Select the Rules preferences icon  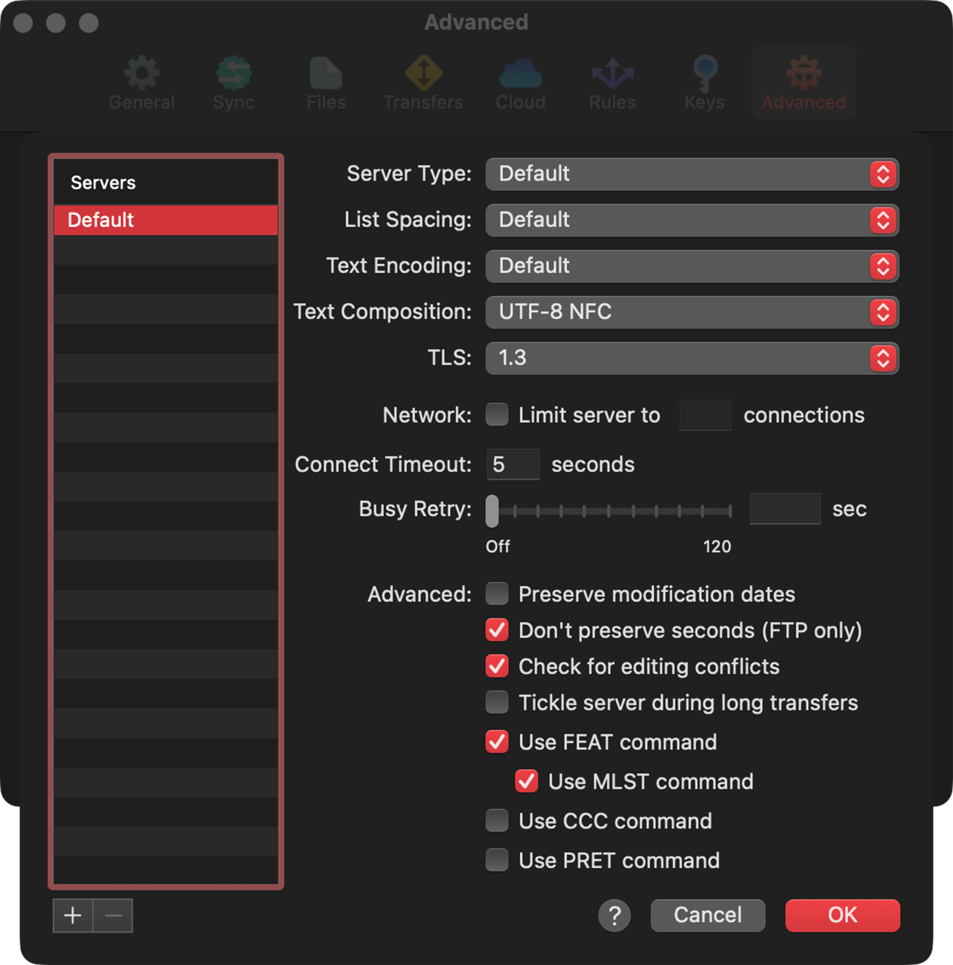click(612, 80)
